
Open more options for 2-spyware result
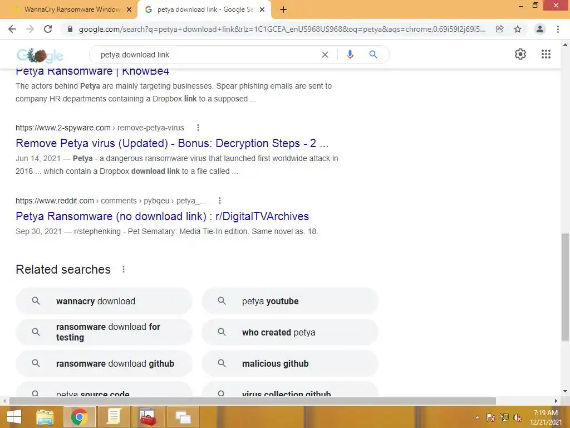198,128
